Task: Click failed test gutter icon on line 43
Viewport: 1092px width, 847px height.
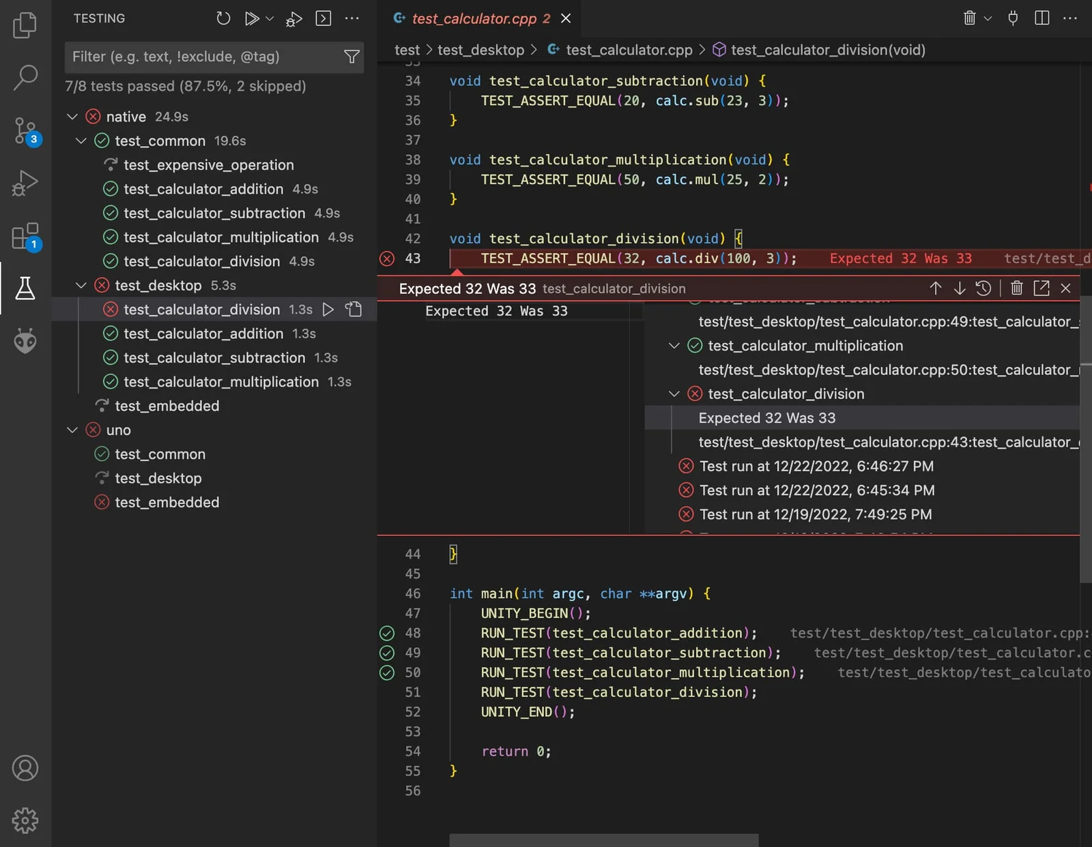Action: pos(387,258)
